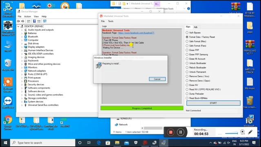
Task: Expand Ports (COM & LPT) category
Action: click(x=22, y=74)
